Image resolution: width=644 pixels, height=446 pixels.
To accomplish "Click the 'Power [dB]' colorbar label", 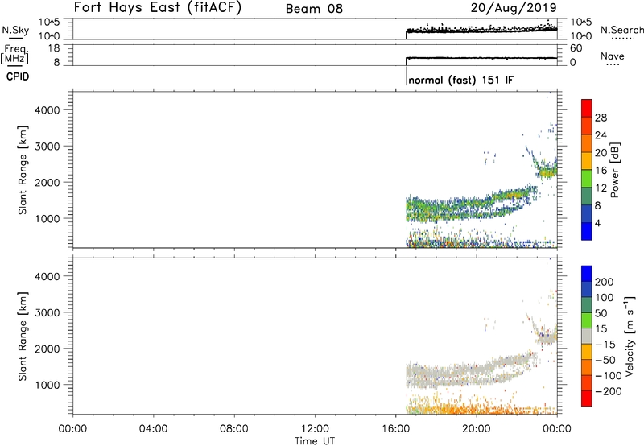I will pos(614,170).
